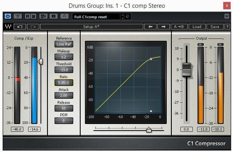Image resolution: width=233 pixels, height=152 pixels.
Task: Open help with the ? button
Action: (x=227, y=27)
